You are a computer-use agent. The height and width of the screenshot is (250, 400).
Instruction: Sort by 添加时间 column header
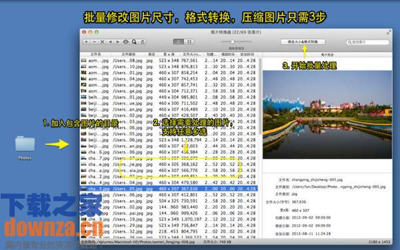coord(247,55)
